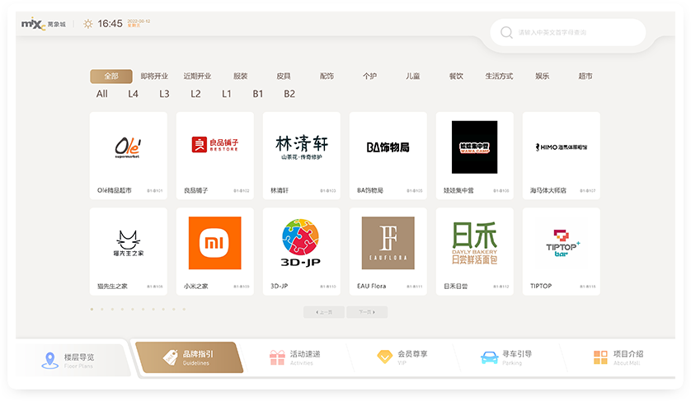Click the brand search input field

577,33
